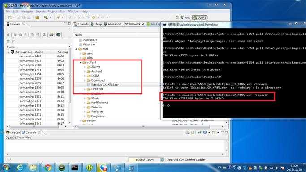Open the Devices view menu triangle
Screen dimensions: 306x172
[x=69, y=29]
